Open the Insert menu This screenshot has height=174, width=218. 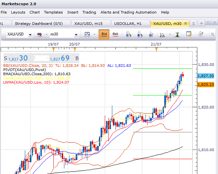[73, 12]
